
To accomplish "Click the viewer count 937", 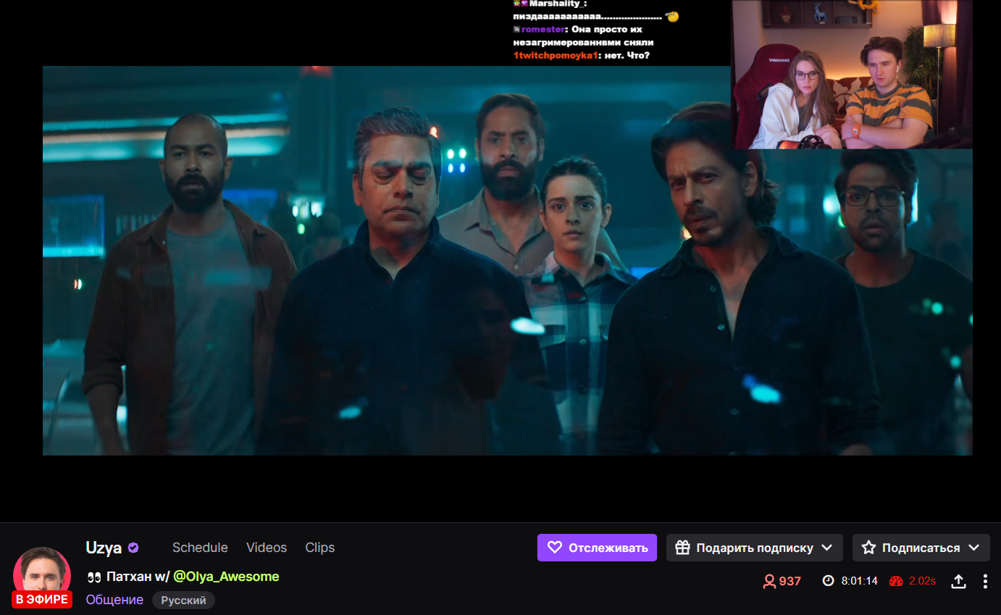I will coord(790,581).
